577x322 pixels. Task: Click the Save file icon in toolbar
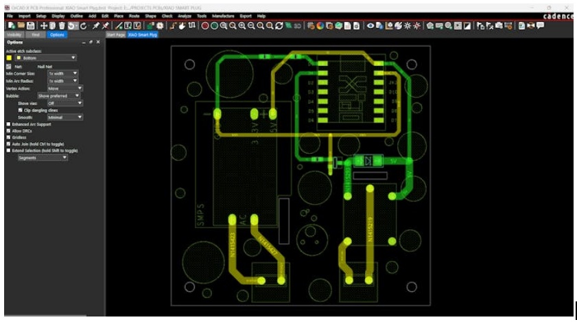(30, 25)
